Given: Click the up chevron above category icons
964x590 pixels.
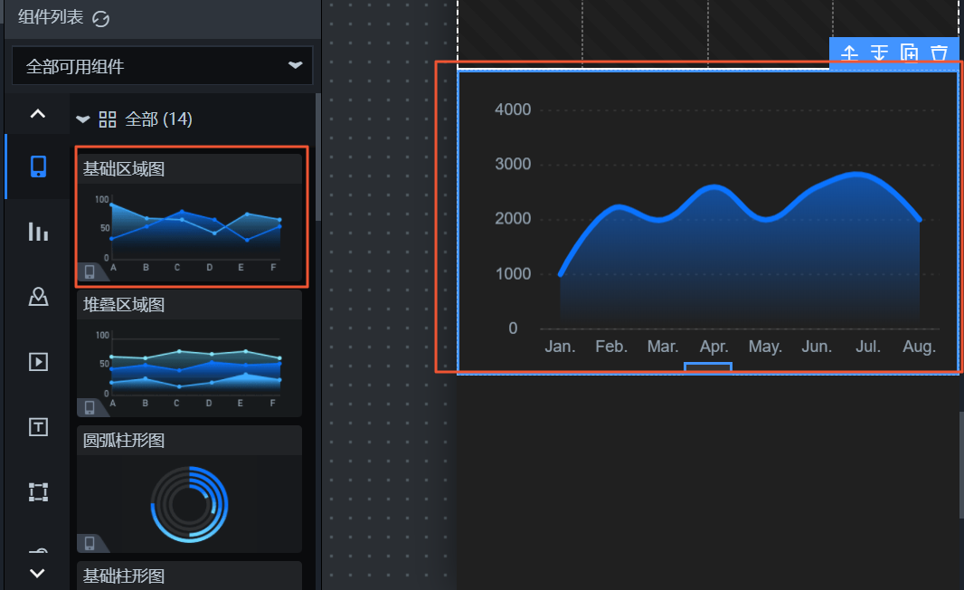Looking at the screenshot, I should coord(37,114).
